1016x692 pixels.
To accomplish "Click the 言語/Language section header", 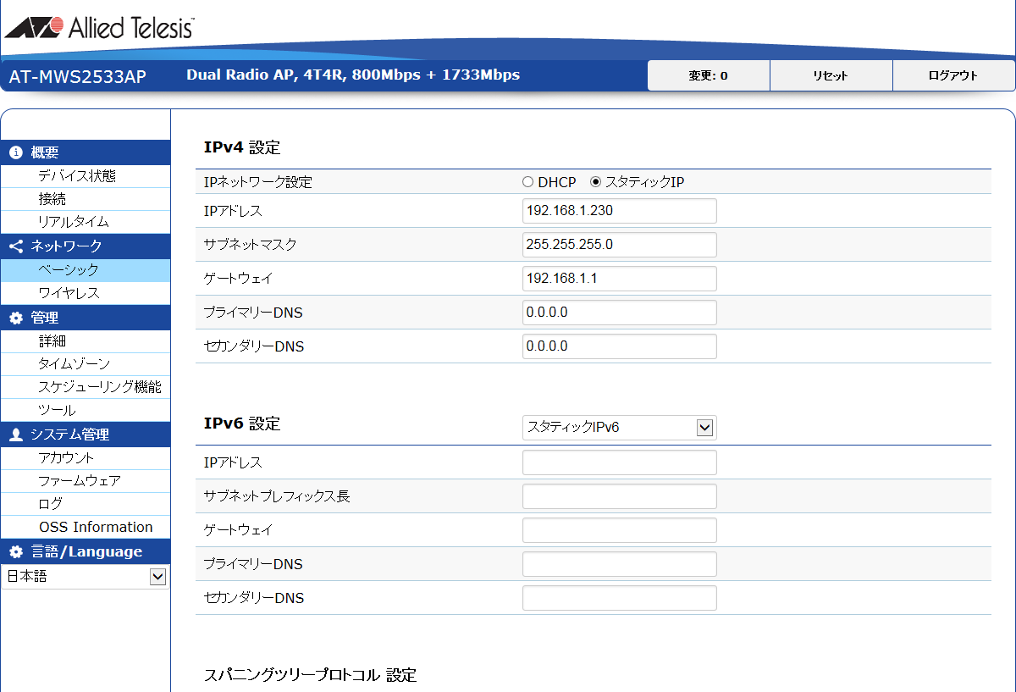I will pos(86,552).
